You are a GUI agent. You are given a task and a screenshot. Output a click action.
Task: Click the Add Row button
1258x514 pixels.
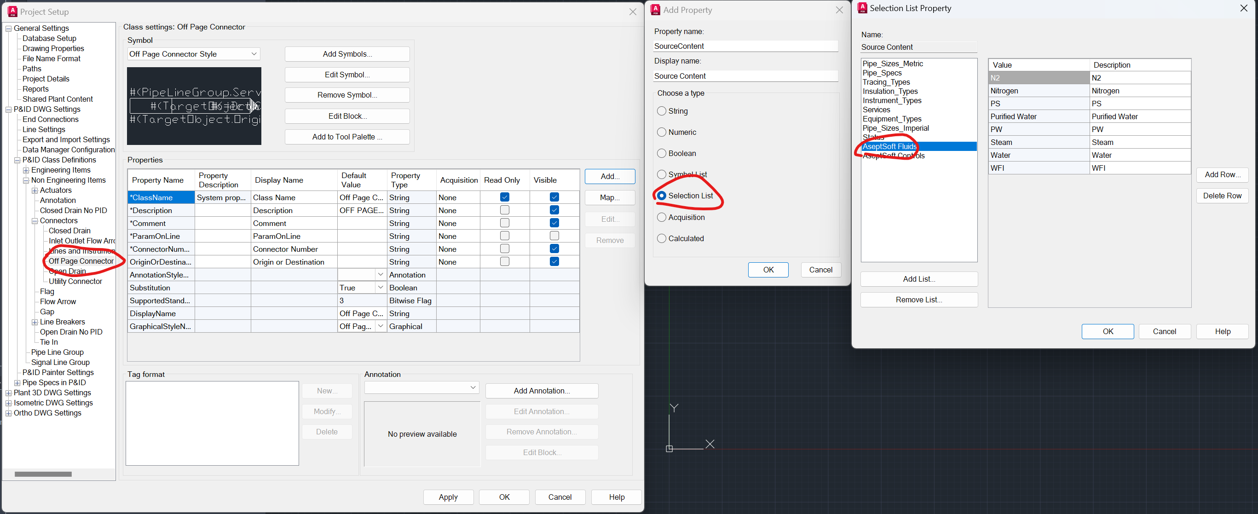(x=1222, y=174)
